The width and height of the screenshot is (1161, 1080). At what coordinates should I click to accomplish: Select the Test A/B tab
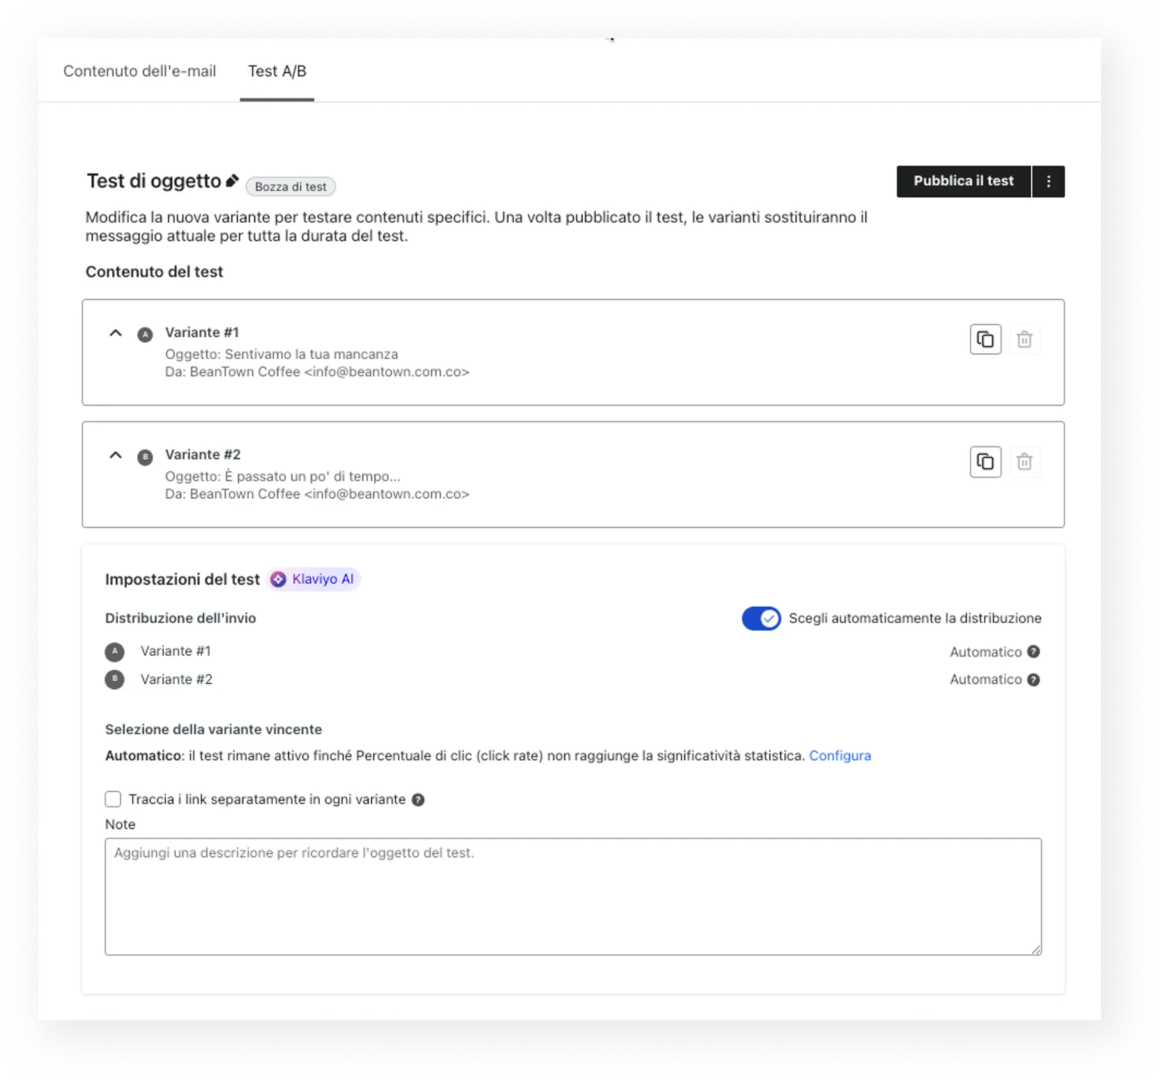pos(277,71)
